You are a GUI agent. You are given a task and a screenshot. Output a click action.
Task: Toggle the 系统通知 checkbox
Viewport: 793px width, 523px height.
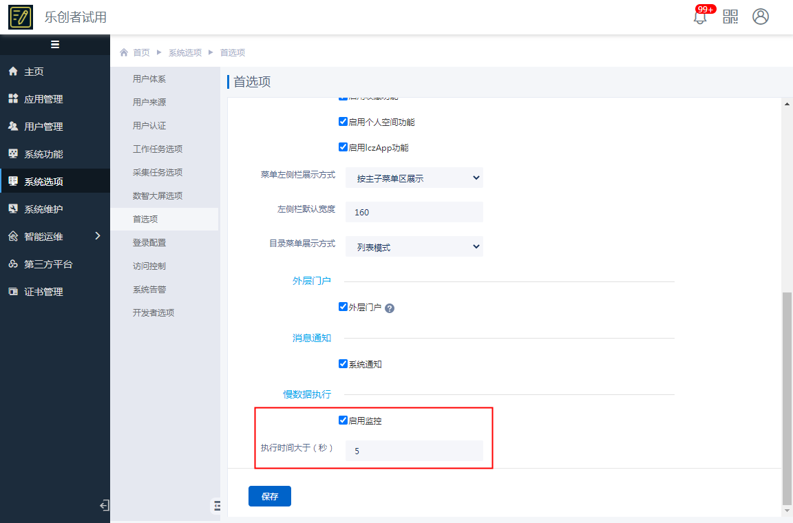(343, 364)
